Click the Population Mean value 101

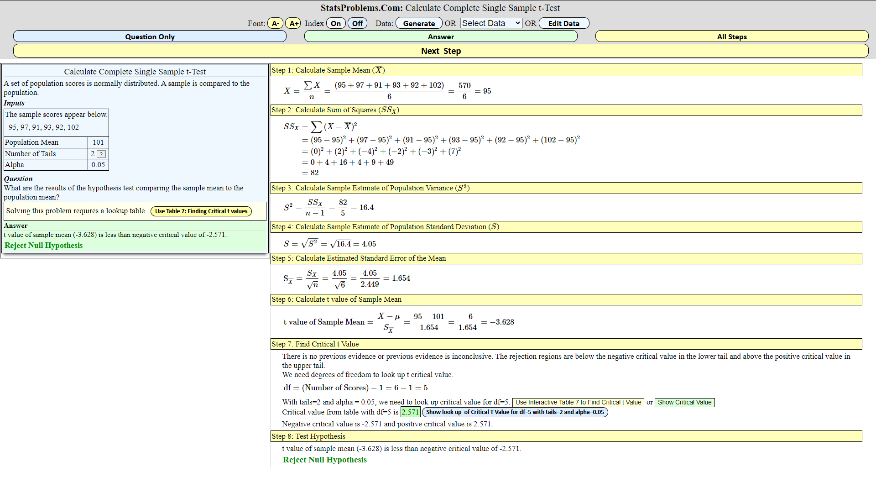click(98, 142)
